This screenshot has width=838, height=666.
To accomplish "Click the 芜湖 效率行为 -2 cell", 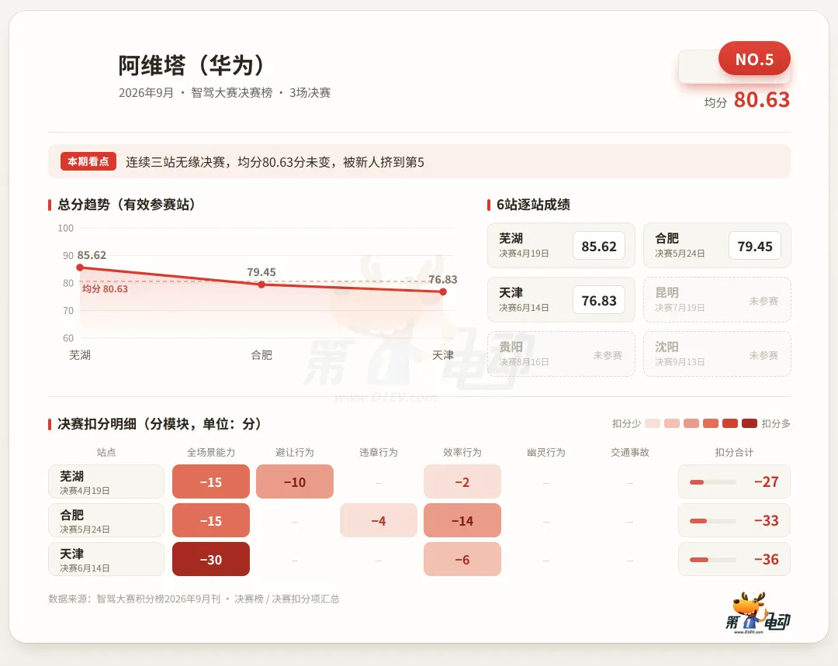I will (x=462, y=481).
